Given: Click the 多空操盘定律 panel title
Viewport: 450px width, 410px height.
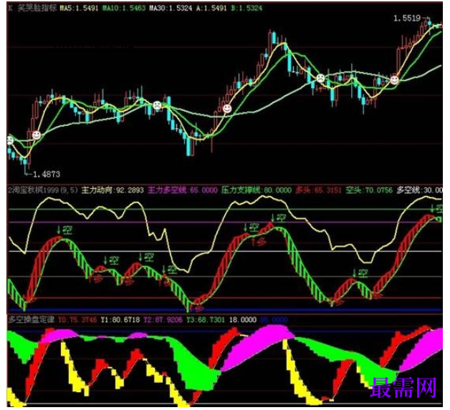Looking at the screenshot, I should [x=32, y=319].
